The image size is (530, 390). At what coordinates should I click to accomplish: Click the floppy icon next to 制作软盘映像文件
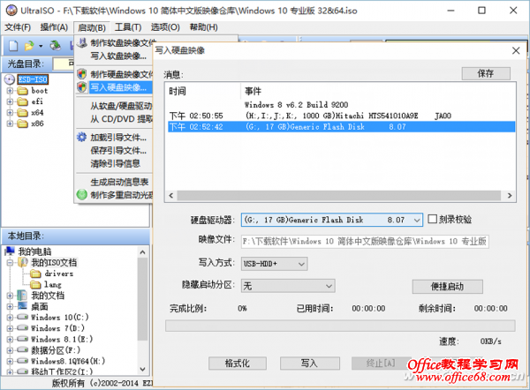82,42
